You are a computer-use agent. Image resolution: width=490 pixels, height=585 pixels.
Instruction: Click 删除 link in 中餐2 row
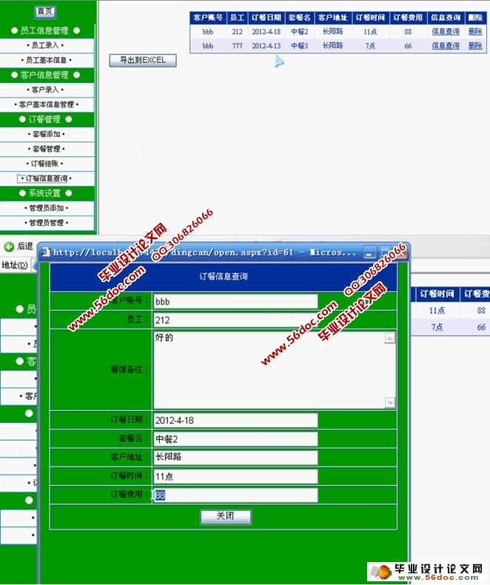475,32
